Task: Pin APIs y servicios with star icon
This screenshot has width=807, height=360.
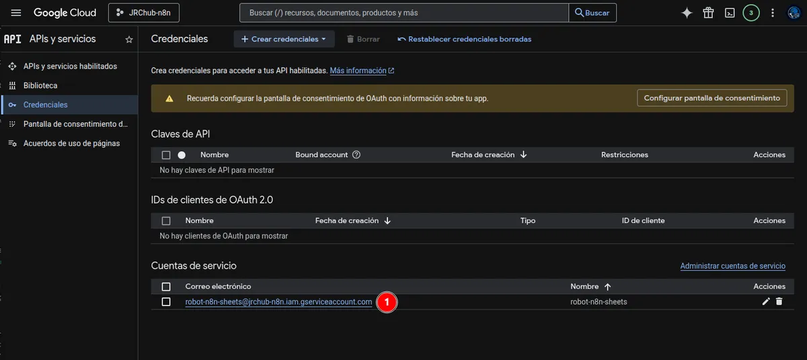Action: (129, 40)
